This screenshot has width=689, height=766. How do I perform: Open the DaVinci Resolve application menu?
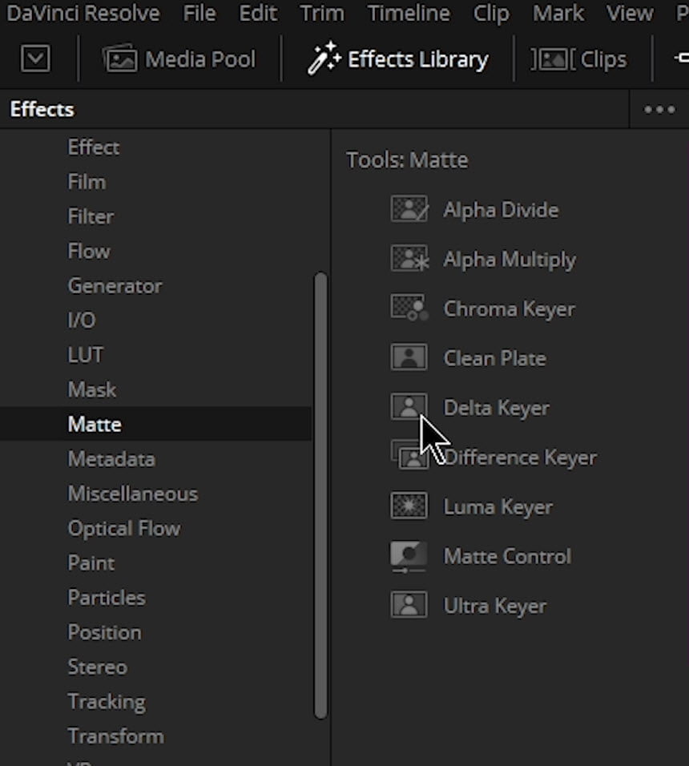[x=83, y=13]
